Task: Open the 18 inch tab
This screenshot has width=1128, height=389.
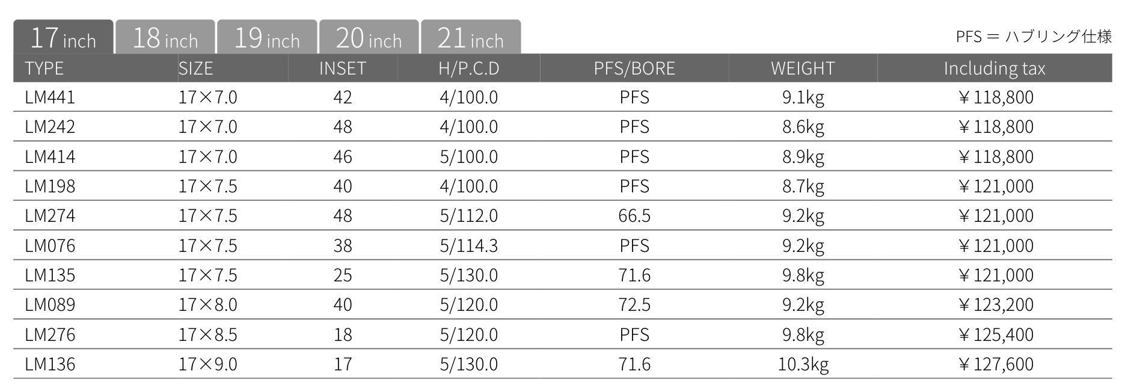Action: 165,37
